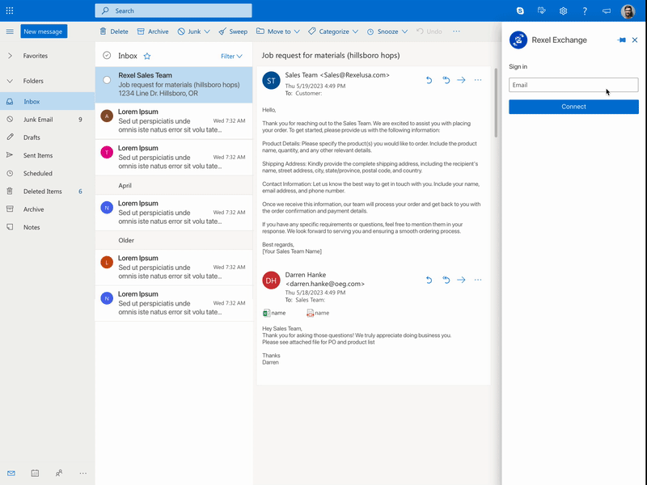647x485 pixels.
Task: Close the Rexel Exchange panel
Action: tap(635, 40)
